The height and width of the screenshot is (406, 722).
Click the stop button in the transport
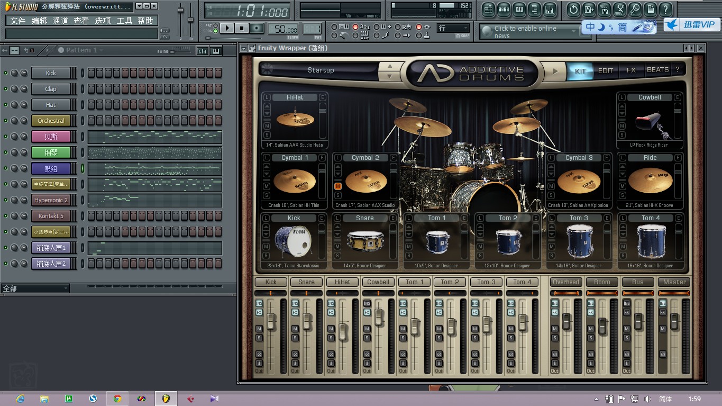click(x=242, y=28)
